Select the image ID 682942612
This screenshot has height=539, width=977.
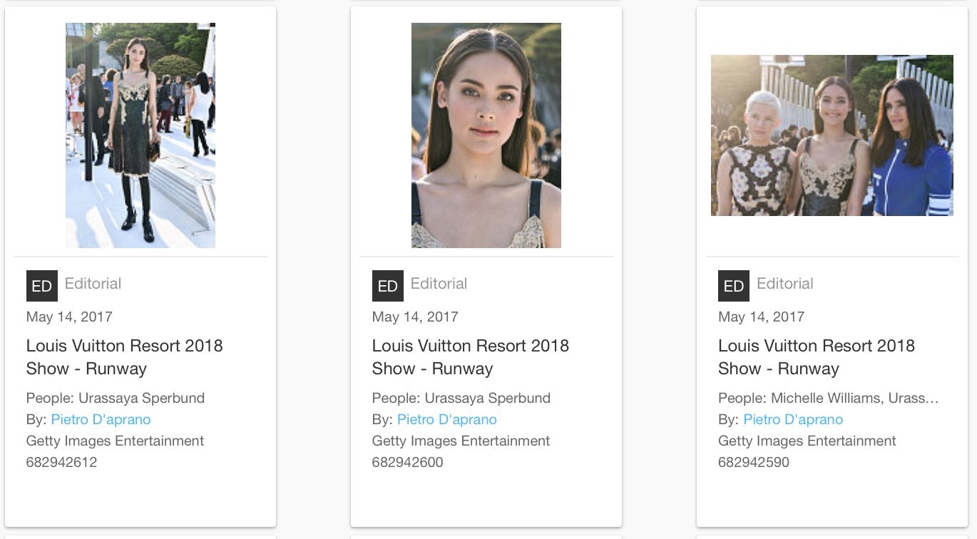(61, 462)
